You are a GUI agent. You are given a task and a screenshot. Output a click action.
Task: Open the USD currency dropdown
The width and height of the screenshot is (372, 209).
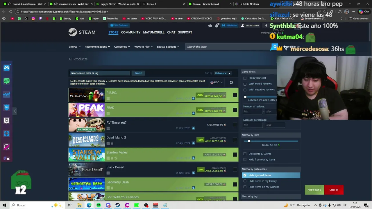click(x=217, y=82)
